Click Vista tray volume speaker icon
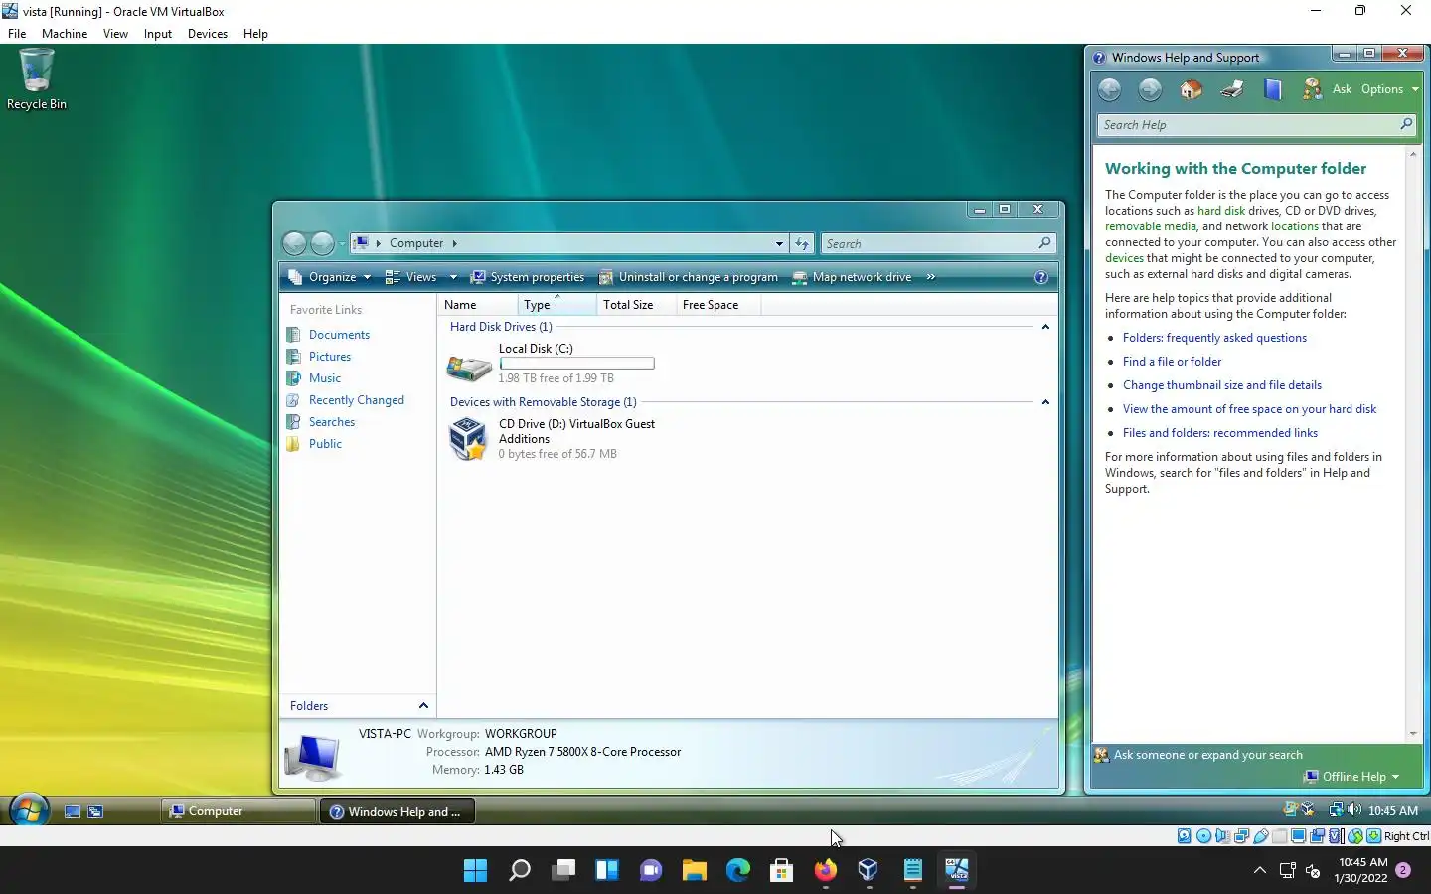This screenshot has height=894, width=1431. point(1354,810)
